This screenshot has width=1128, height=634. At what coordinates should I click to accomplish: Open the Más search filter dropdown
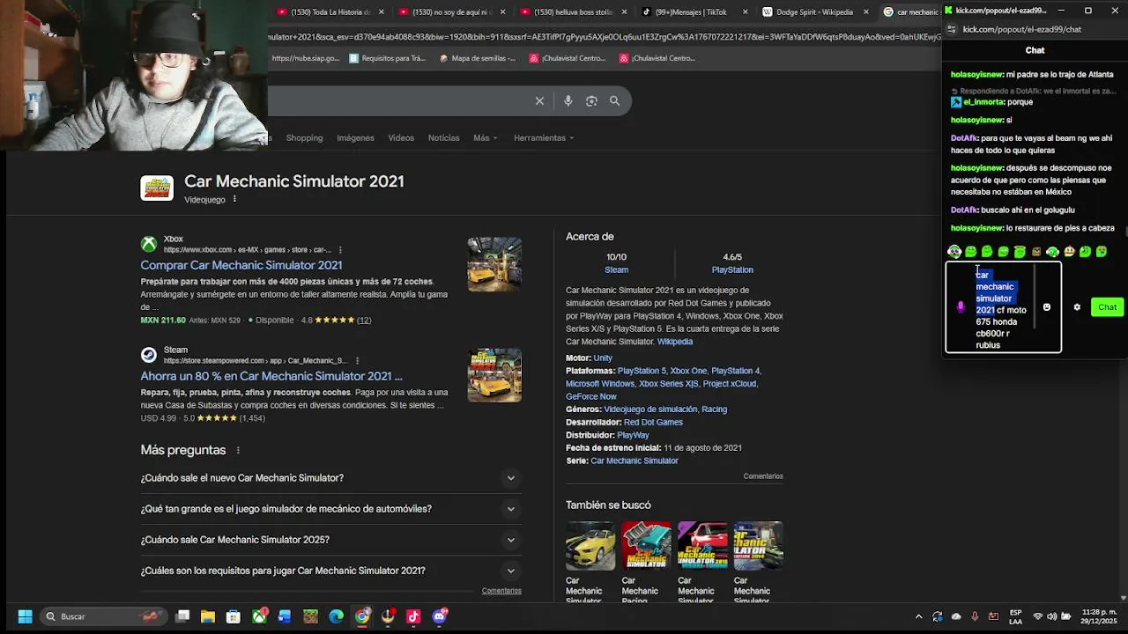pyautogui.click(x=485, y=138)
